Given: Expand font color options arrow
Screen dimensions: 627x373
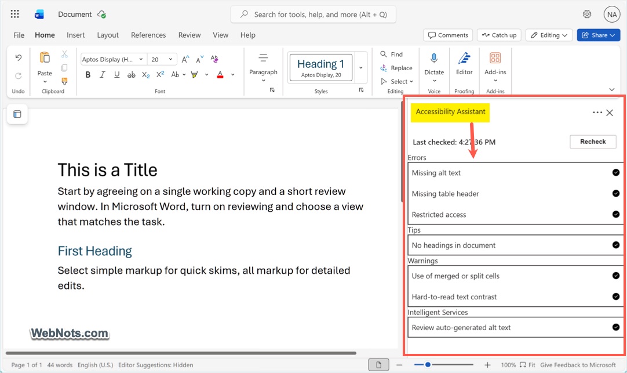Looking at the screenshot, I should tap(232, 74).
